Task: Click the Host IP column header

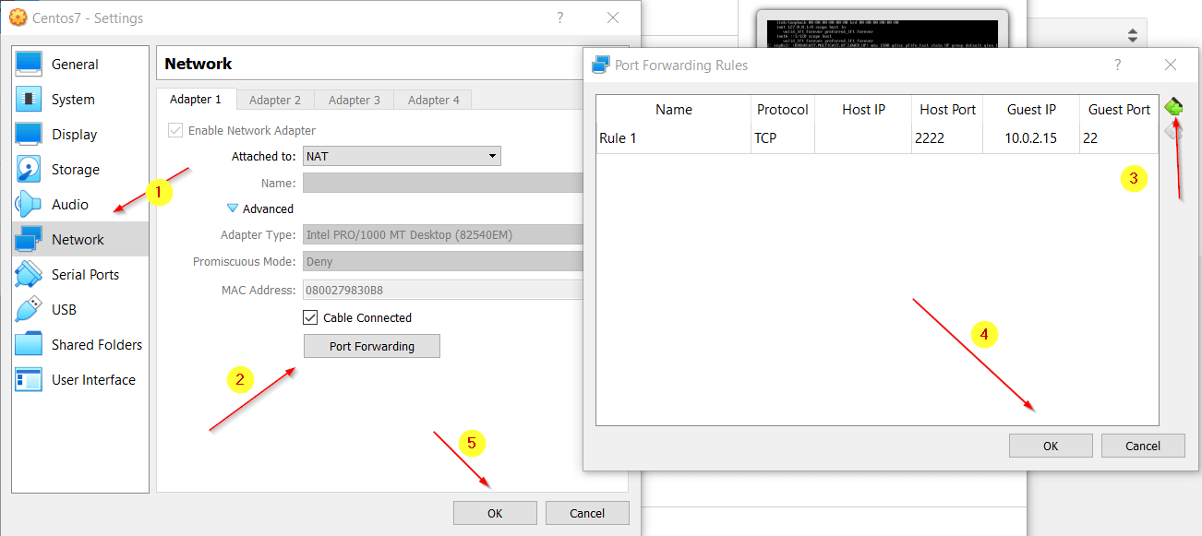Action: click(x=864, y=109)
